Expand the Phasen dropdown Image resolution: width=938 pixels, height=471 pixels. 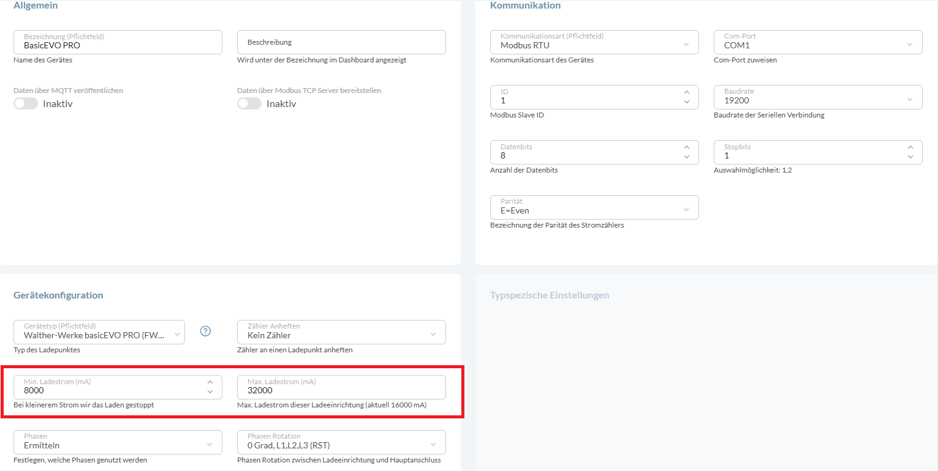pos(118,442)
